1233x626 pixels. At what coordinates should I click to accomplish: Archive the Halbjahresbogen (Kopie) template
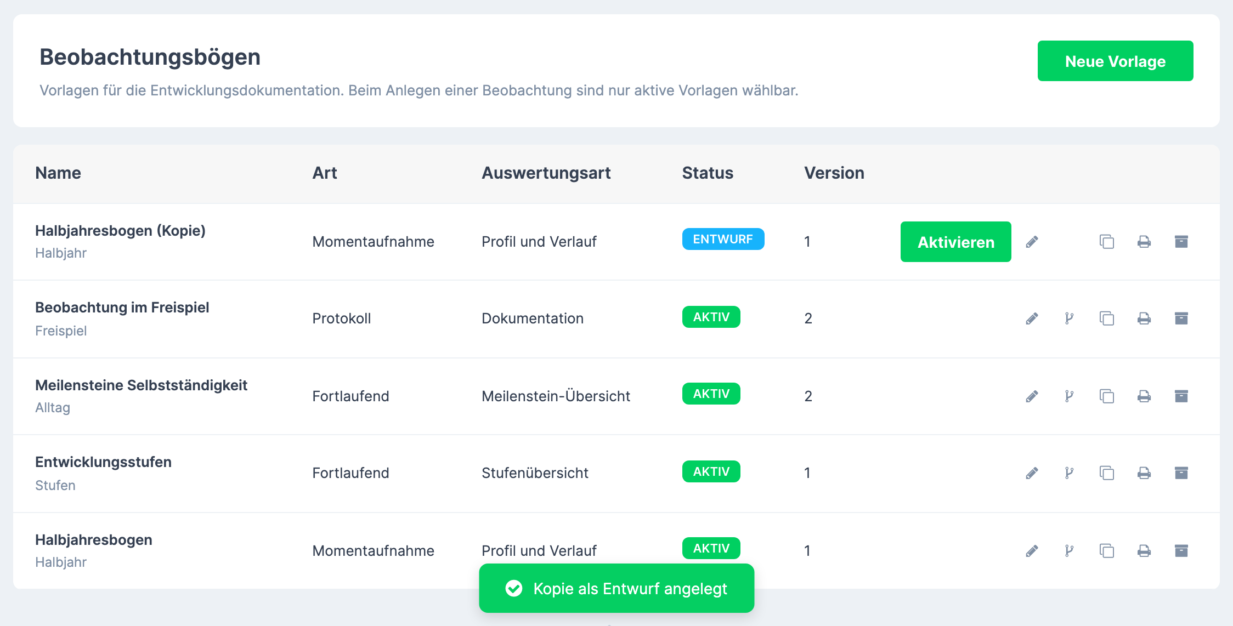[1181, 242]
